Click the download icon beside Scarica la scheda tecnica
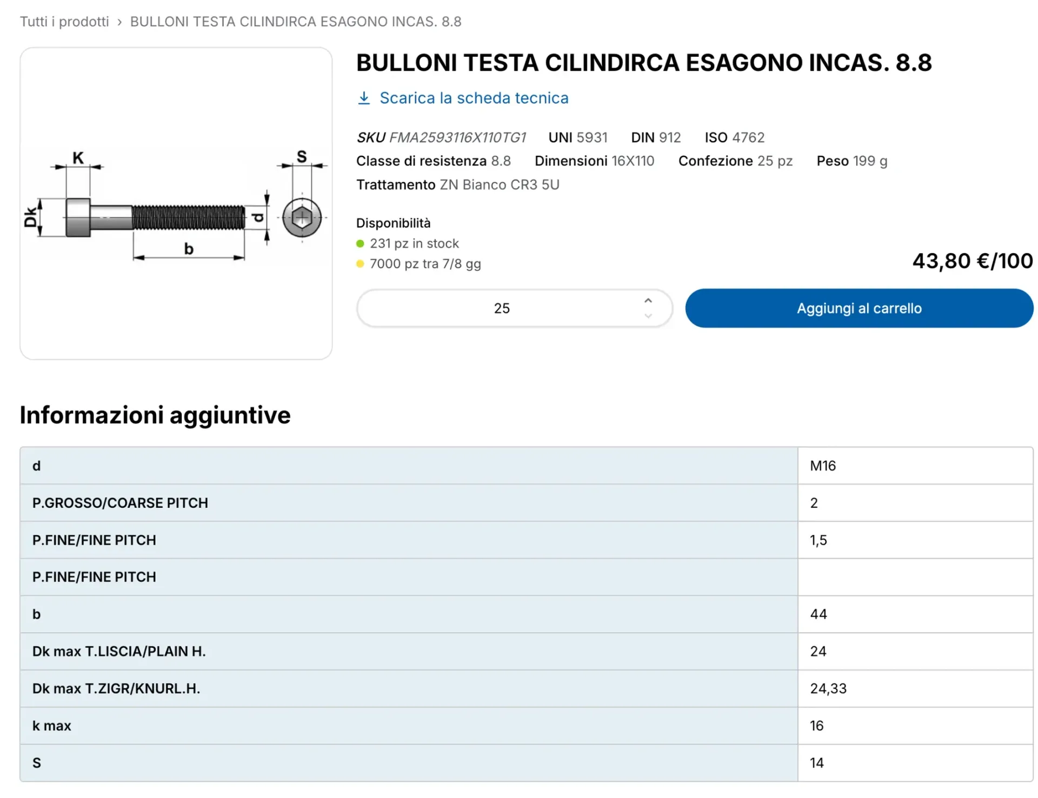Image resolution: width=1038 pixels, height=798 pixels. (x=364, y=98)
